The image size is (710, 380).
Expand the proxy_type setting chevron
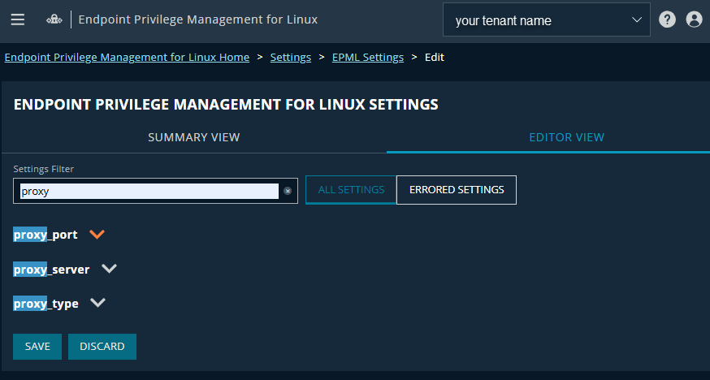[97, 303]
